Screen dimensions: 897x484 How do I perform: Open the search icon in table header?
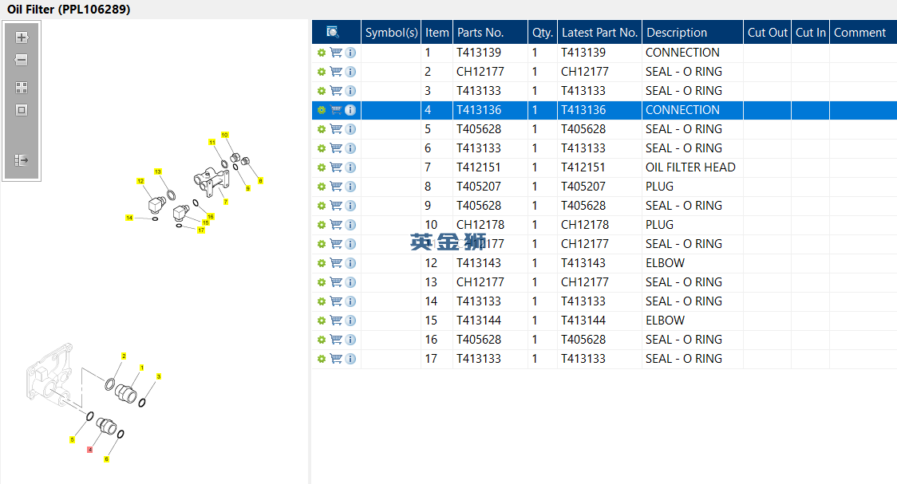pyautogui.click(x=333, y=32)
